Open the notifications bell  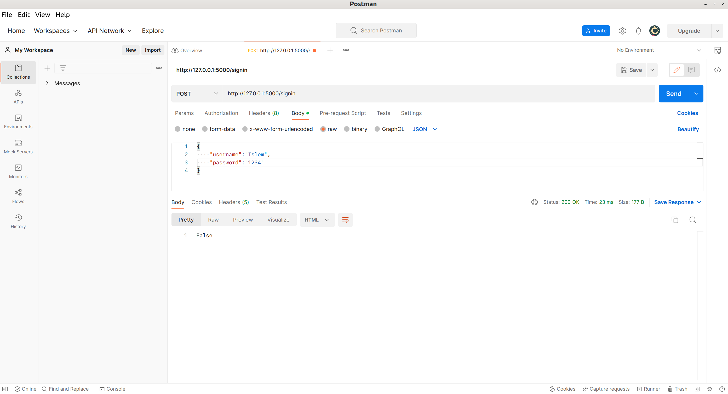[638, 31]
